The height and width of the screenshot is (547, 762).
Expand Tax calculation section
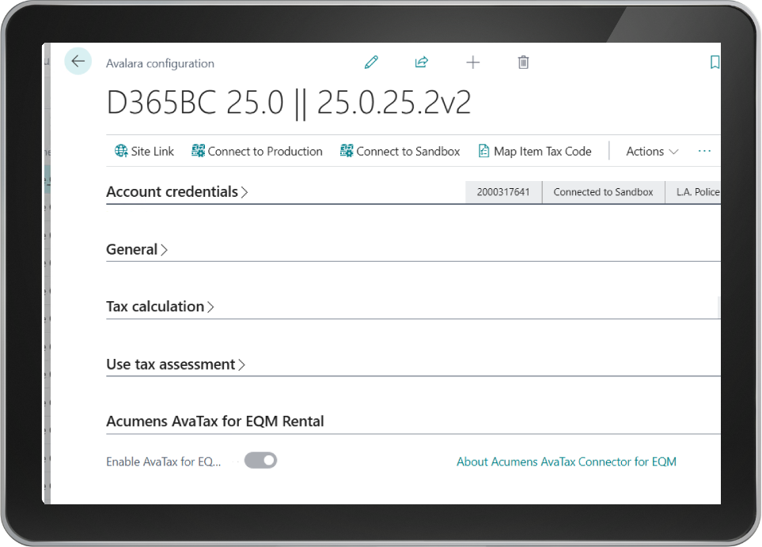[161, 307]
